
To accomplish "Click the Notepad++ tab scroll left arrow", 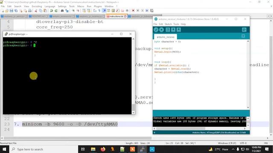I will [268, 16].
